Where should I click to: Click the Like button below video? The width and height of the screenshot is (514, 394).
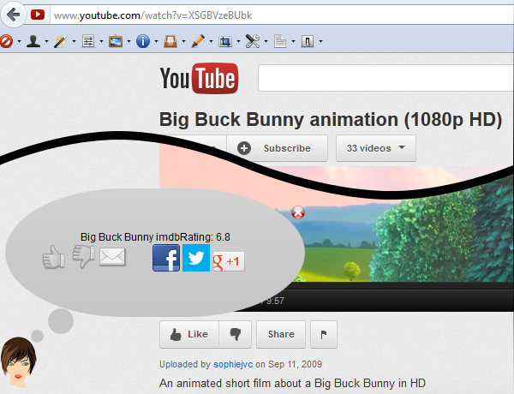(x=189, y=334)
